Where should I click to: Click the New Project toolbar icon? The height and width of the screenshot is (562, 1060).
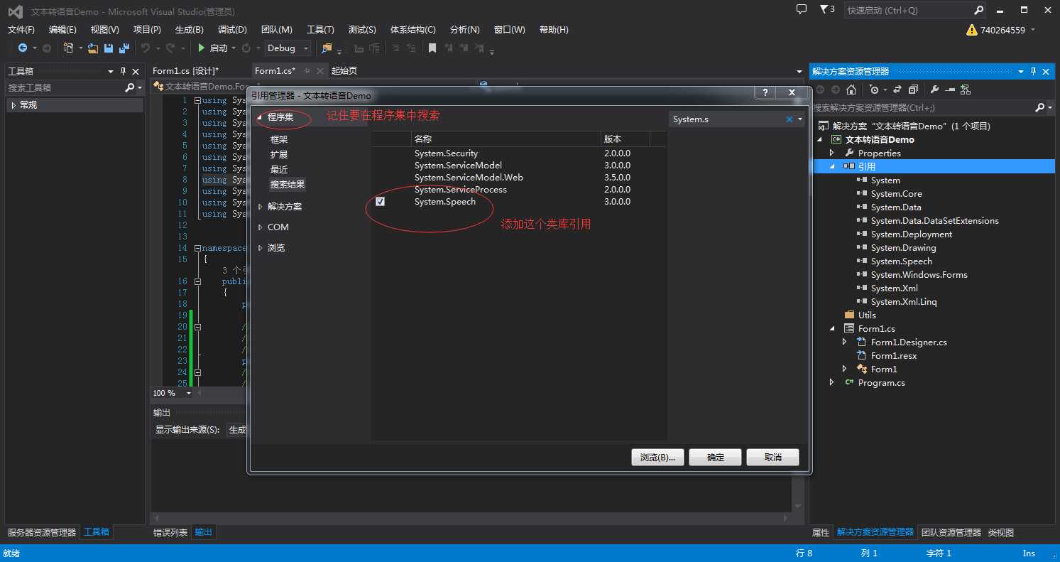tap(68, 48)
